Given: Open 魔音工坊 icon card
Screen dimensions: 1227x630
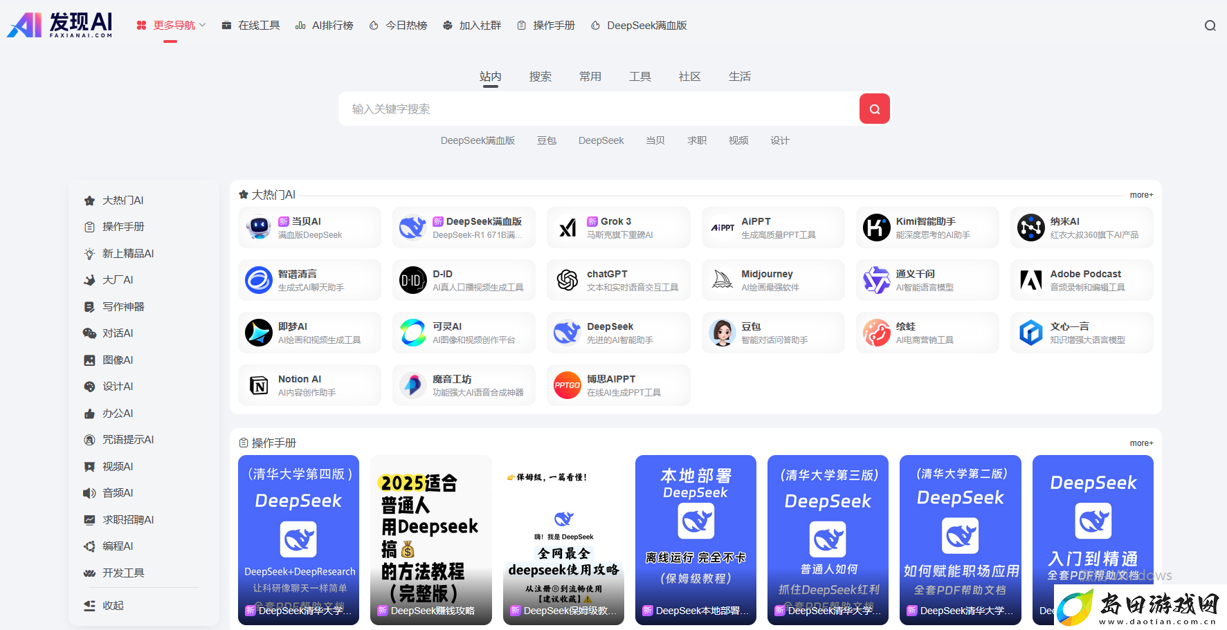Looking at the screenshot, I should pos(464,385).
